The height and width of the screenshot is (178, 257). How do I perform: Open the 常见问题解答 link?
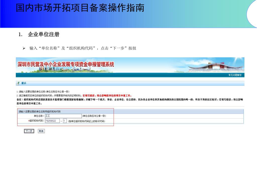(235, 75)
